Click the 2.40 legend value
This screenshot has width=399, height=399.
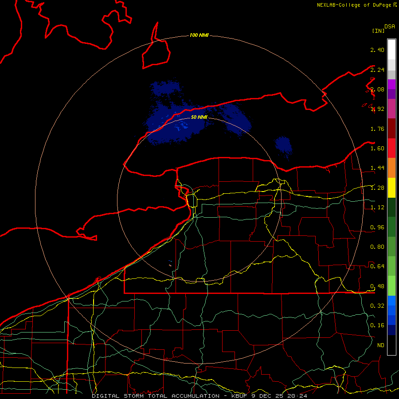(377, 50)
